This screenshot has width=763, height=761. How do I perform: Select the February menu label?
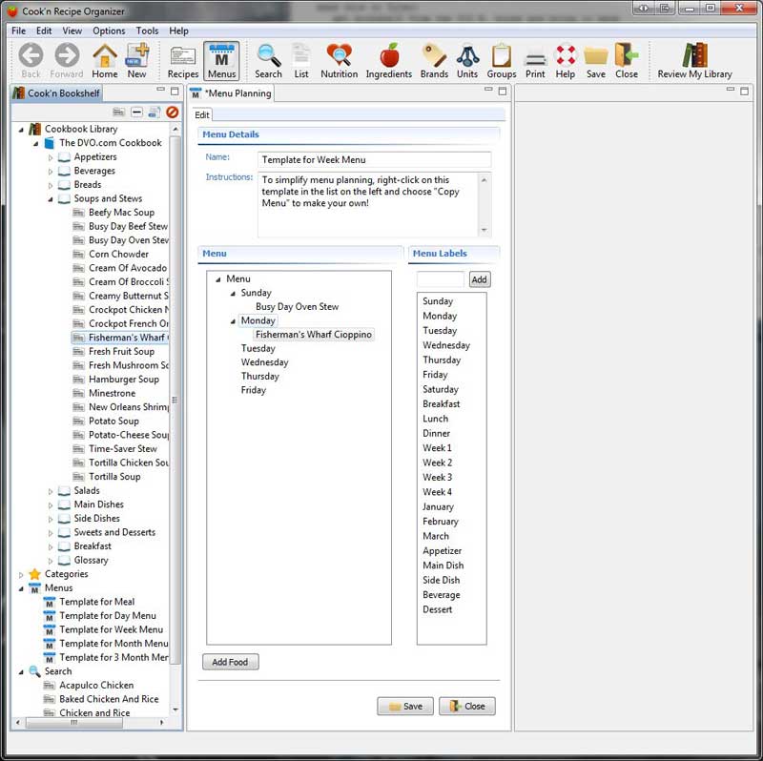[x=441, y=521]
